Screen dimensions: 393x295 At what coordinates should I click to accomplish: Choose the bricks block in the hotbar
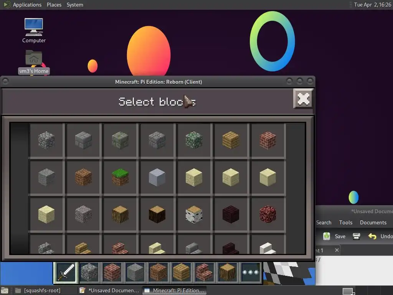coord(112,272)
